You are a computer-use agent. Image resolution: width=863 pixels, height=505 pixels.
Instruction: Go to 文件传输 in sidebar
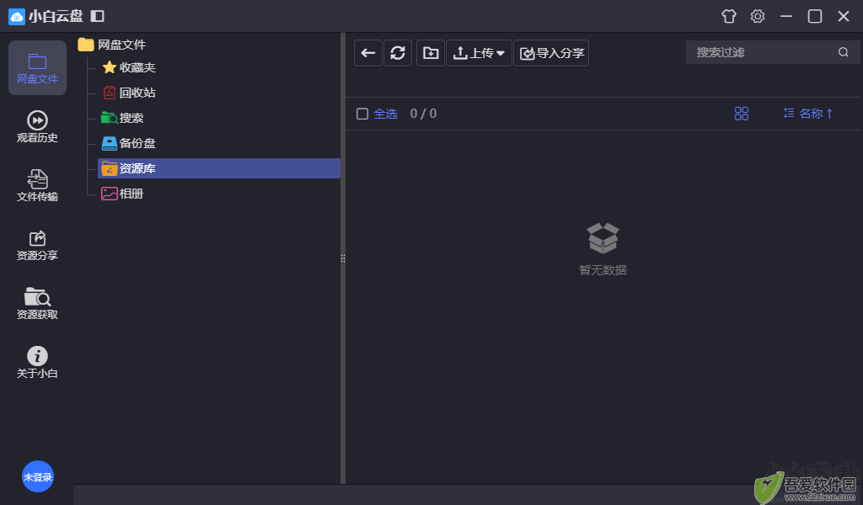(x=37, y=186)
